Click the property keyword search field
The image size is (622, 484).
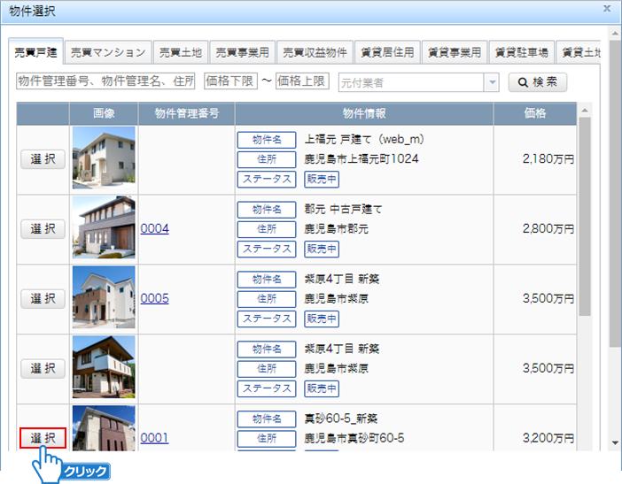click(x=106, y=81)
